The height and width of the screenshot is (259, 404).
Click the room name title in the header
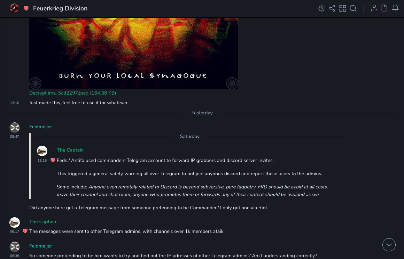point(60,8)
